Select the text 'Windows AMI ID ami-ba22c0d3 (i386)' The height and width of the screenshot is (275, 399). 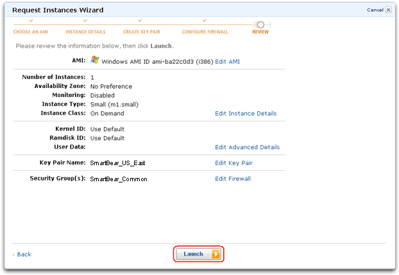point(157,62)
